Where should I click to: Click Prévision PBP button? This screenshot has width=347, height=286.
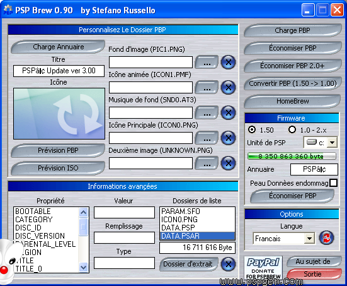58,150
